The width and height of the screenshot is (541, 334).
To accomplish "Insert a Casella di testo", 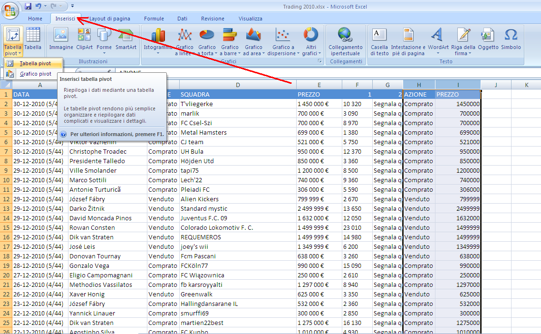I will [x=379, y=41].
